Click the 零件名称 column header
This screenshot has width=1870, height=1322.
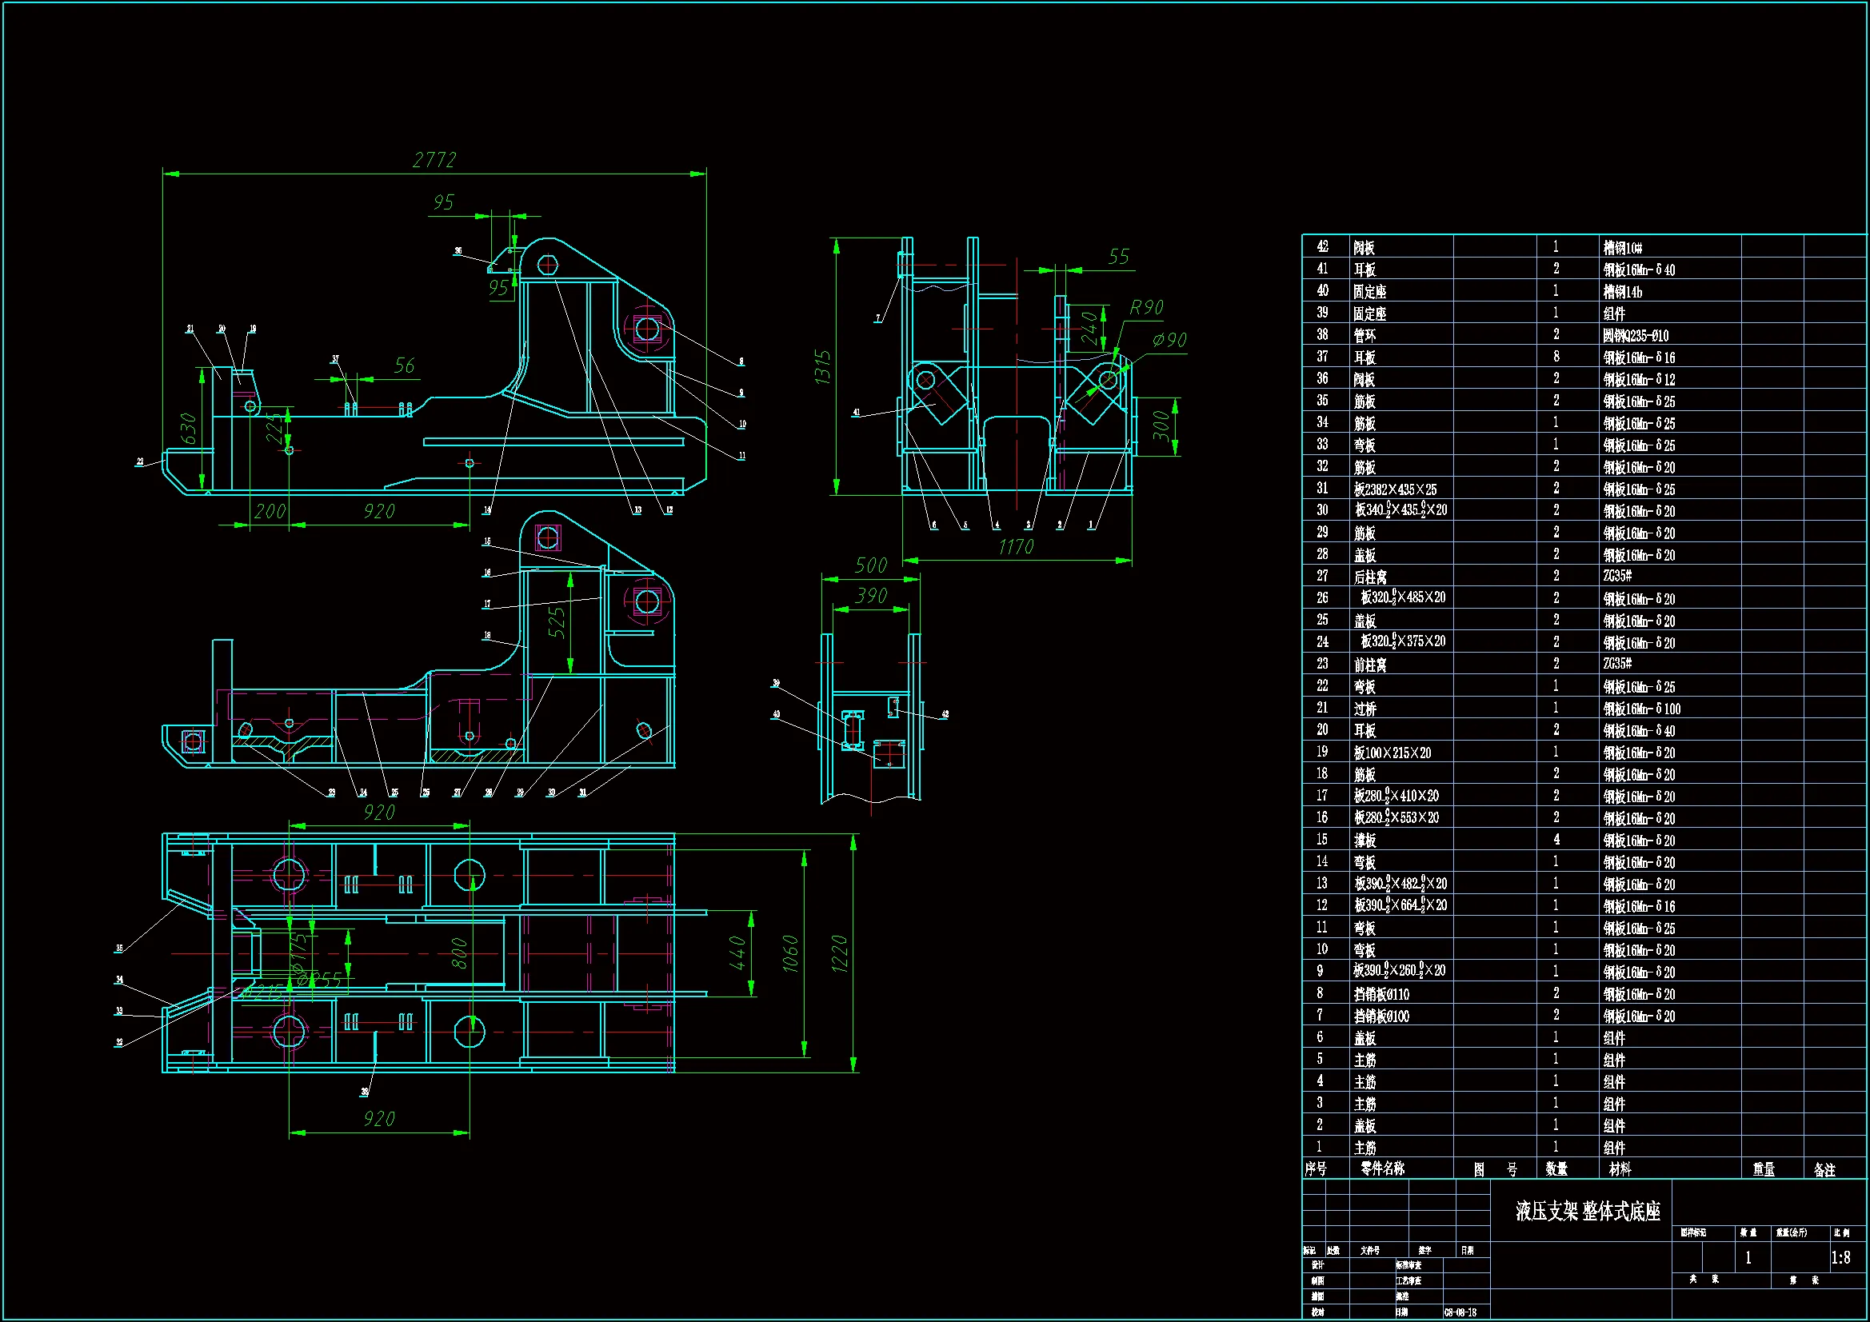pos(1382,1169)
